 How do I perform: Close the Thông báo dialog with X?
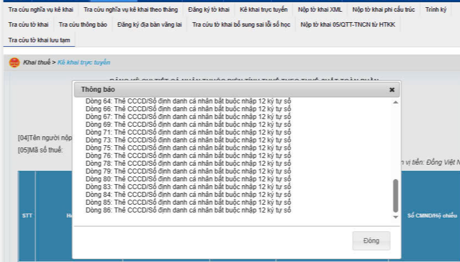pos(392,90)
